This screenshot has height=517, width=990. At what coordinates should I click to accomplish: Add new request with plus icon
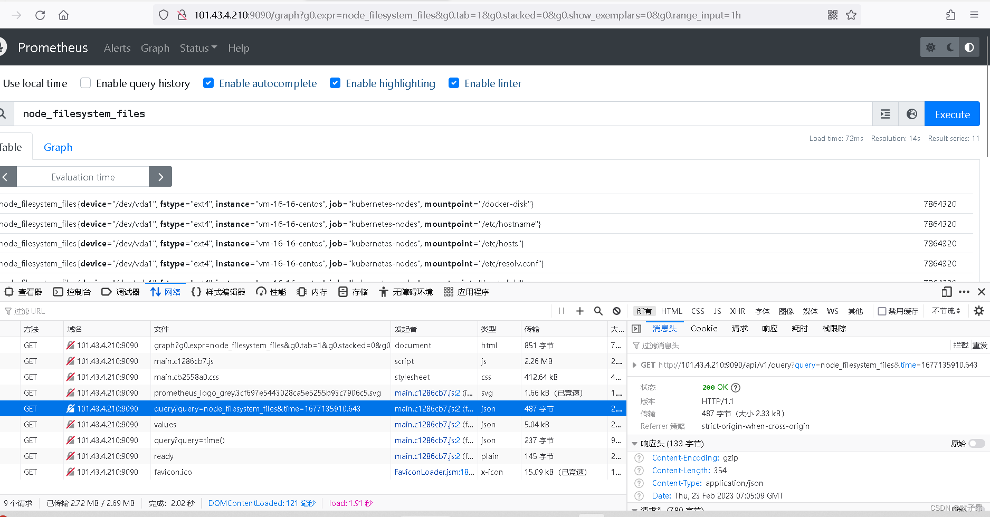click(x=580, y=311)
